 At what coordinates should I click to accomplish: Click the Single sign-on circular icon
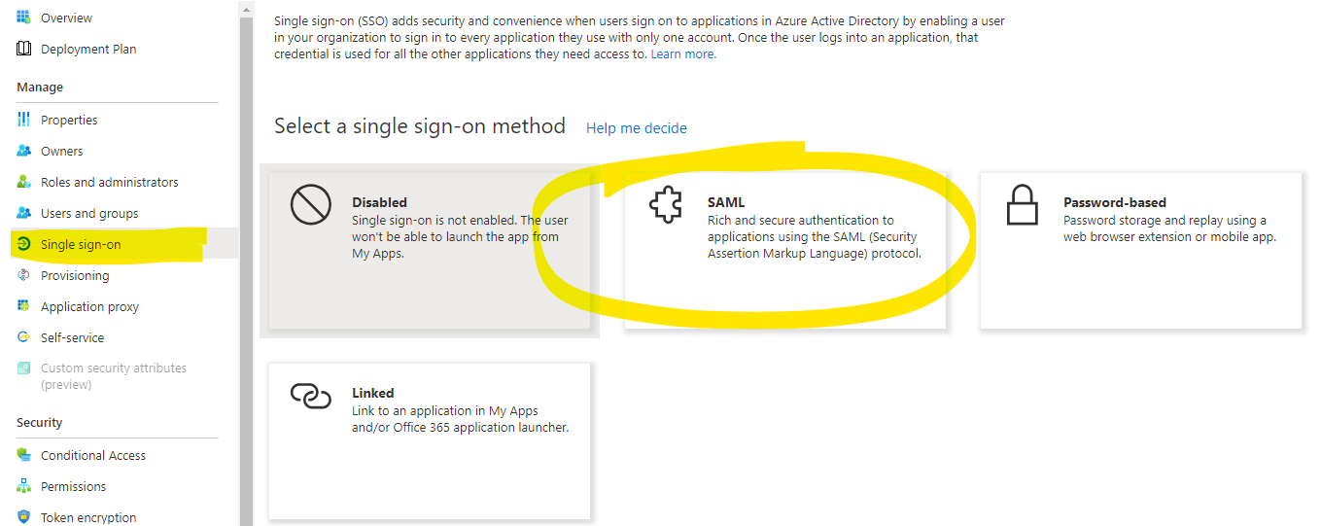[23, 244]
